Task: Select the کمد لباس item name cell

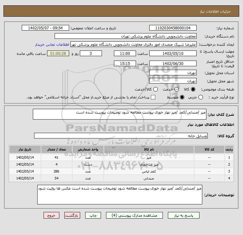Action: pyautogui.click(x=149, y=172)
